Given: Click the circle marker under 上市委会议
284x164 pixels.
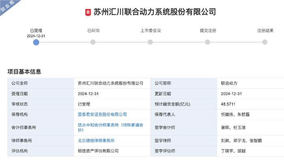Looking at the screenshot, I should pyautogui.click(x=151, y=42).
